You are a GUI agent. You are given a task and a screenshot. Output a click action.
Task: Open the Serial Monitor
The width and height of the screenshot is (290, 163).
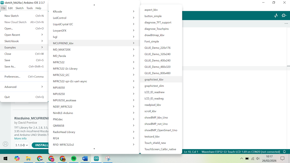tap(284, 15)
